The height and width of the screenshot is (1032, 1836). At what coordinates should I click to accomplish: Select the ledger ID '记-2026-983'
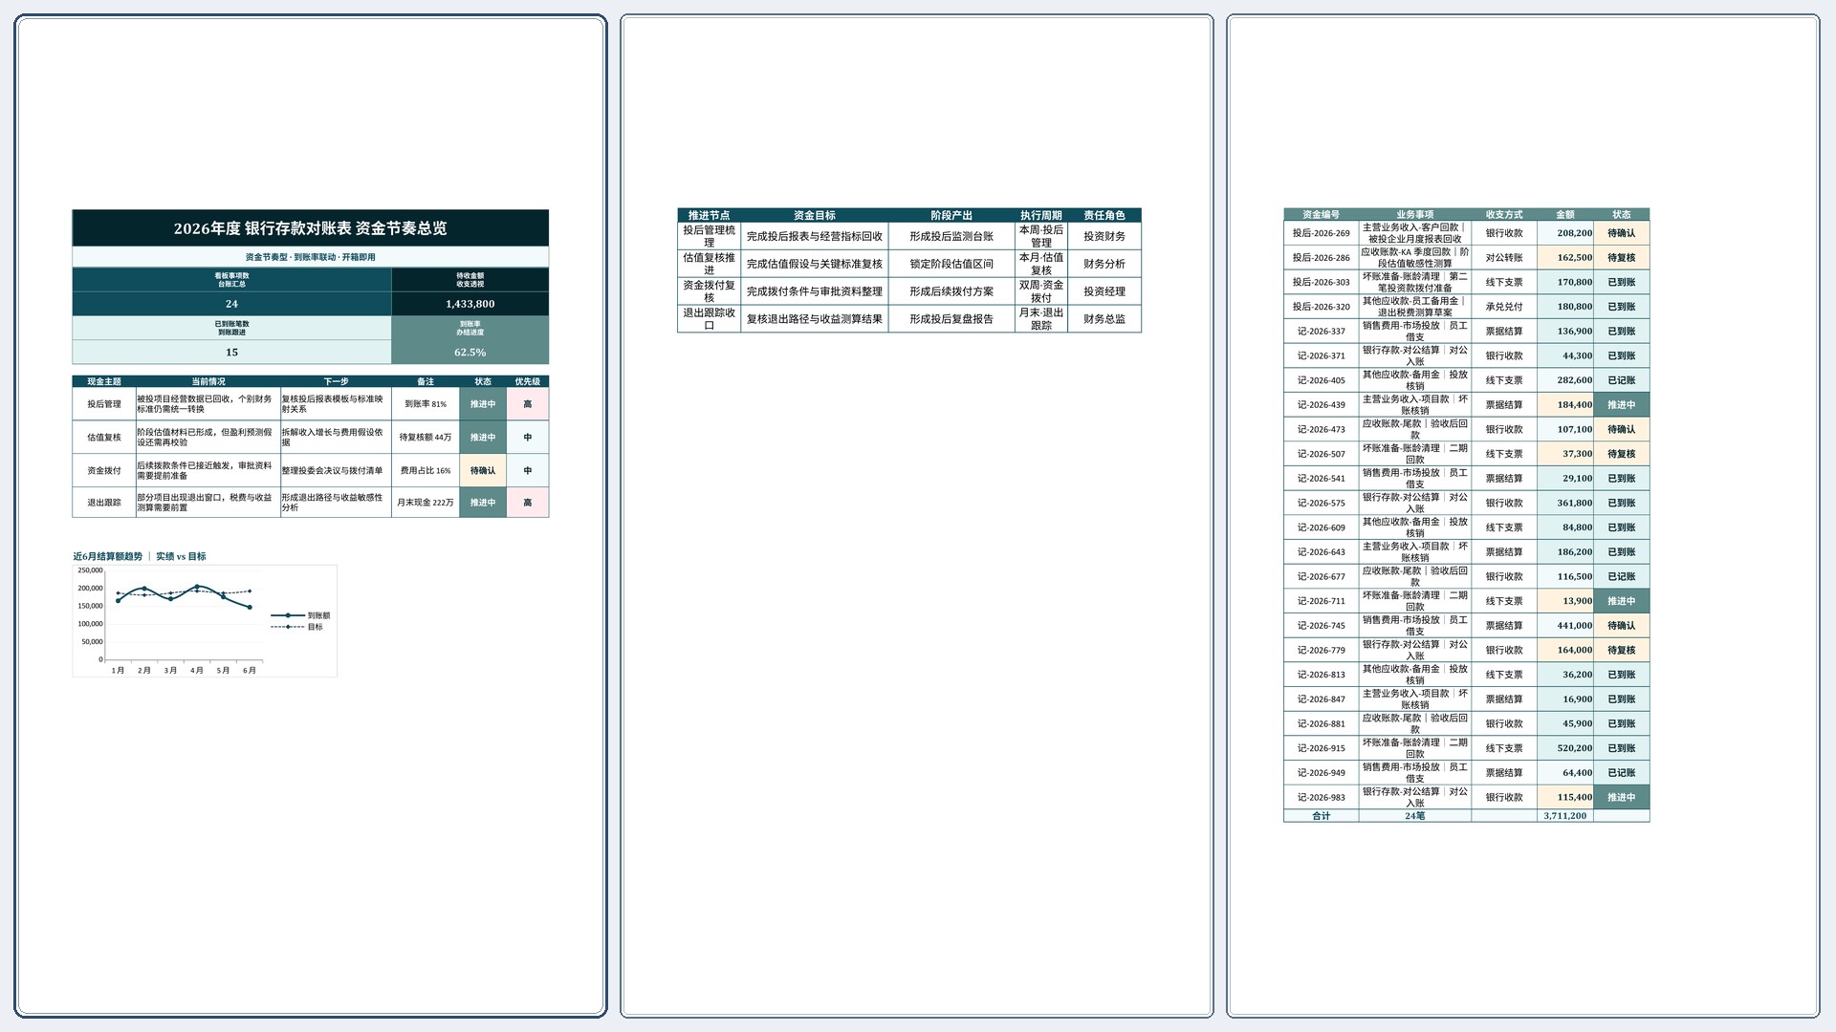[1321, 798]
